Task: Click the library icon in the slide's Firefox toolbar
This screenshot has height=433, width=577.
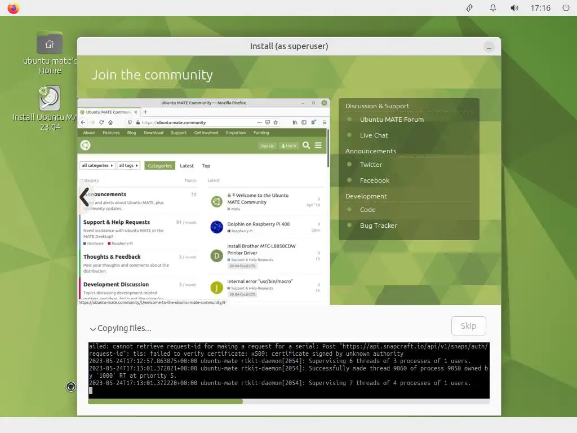Action: [295, 122]
